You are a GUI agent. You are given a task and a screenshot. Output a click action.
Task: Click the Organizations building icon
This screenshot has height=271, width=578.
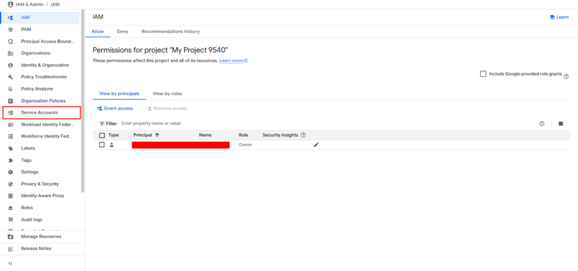tap(10, 54)
